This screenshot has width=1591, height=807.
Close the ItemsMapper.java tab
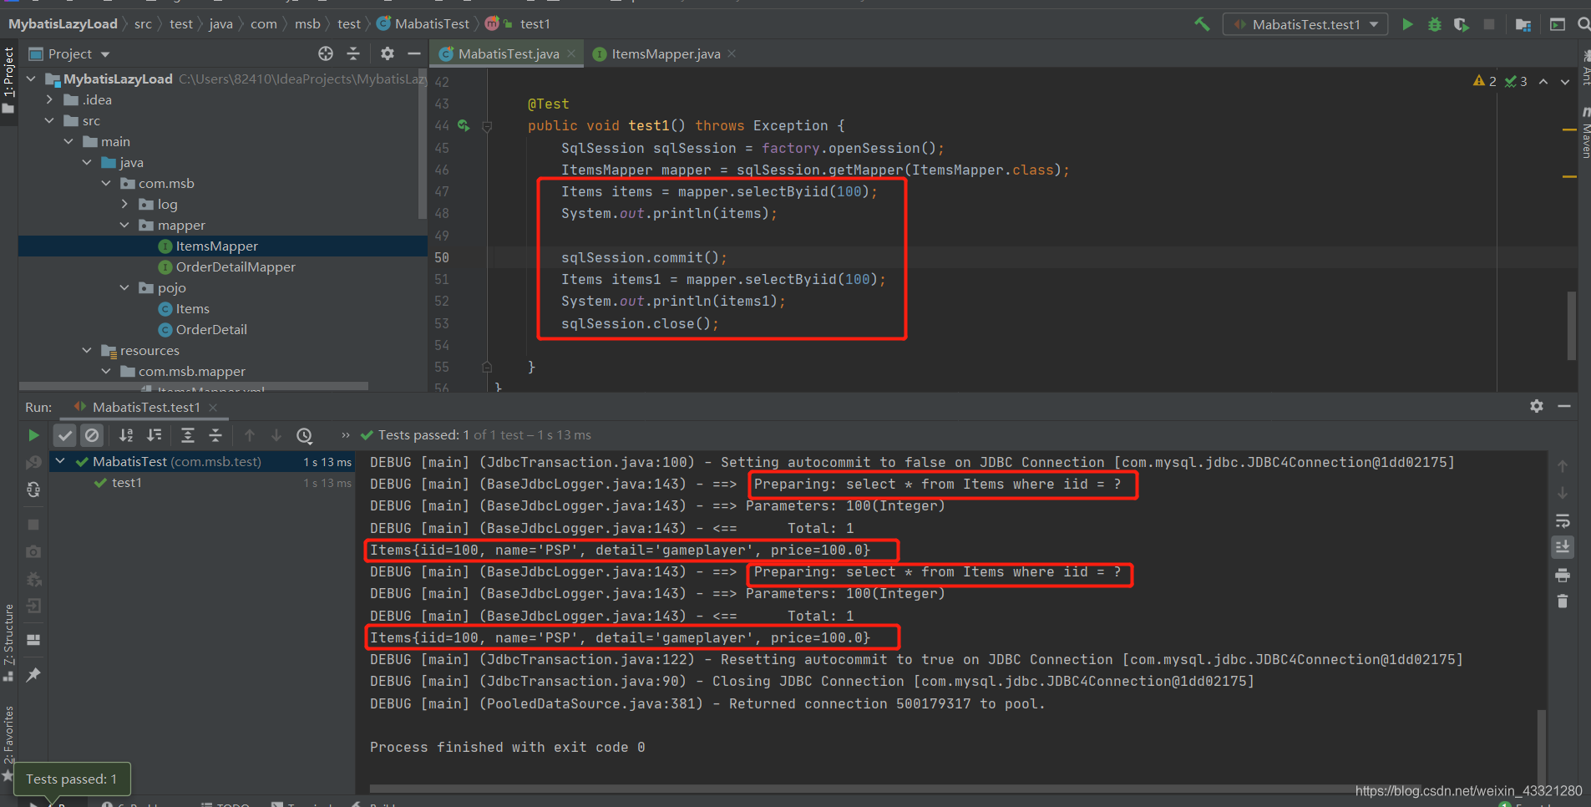[732, 53]
